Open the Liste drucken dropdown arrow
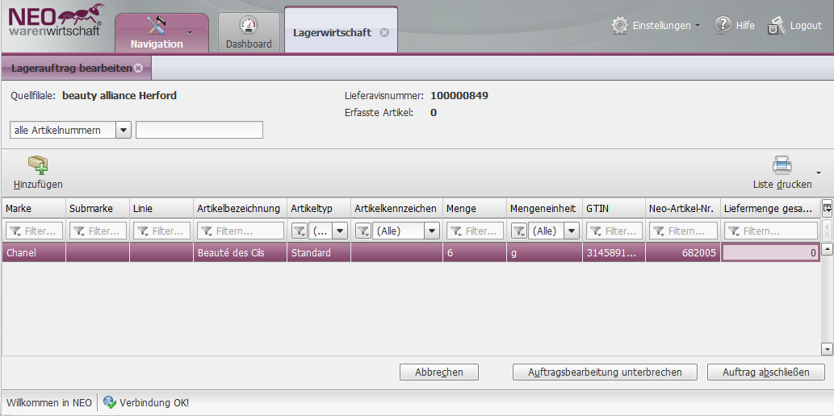 point(818,173)
